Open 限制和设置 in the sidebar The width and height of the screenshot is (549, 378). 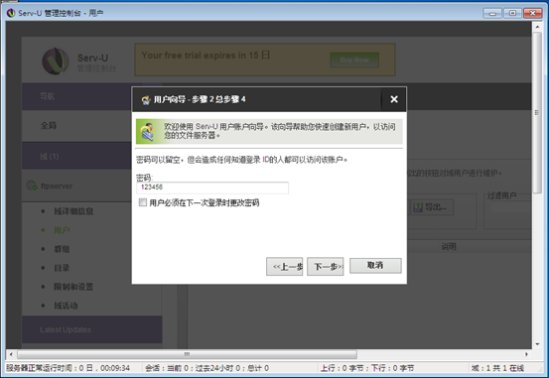[73, 287]
